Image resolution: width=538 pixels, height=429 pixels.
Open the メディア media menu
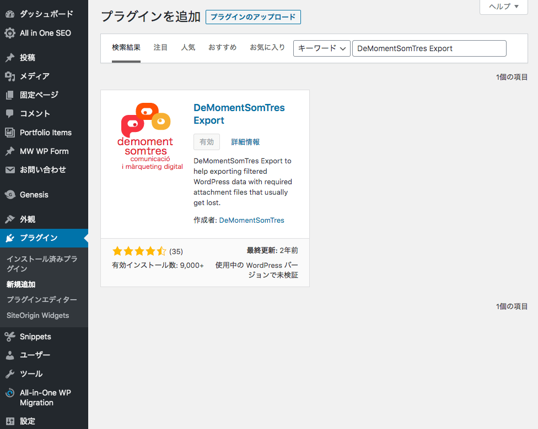[44, 76]
